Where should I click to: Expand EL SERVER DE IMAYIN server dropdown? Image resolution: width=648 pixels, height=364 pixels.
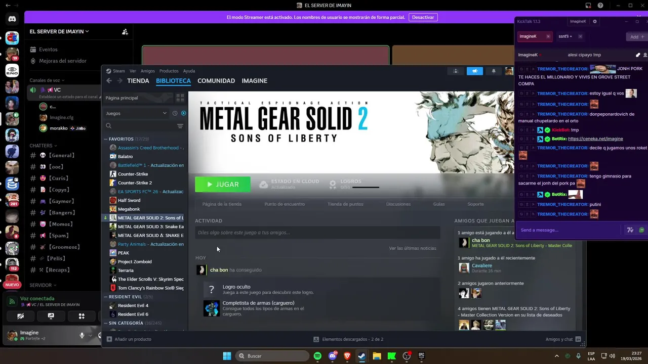pos(59,31)
